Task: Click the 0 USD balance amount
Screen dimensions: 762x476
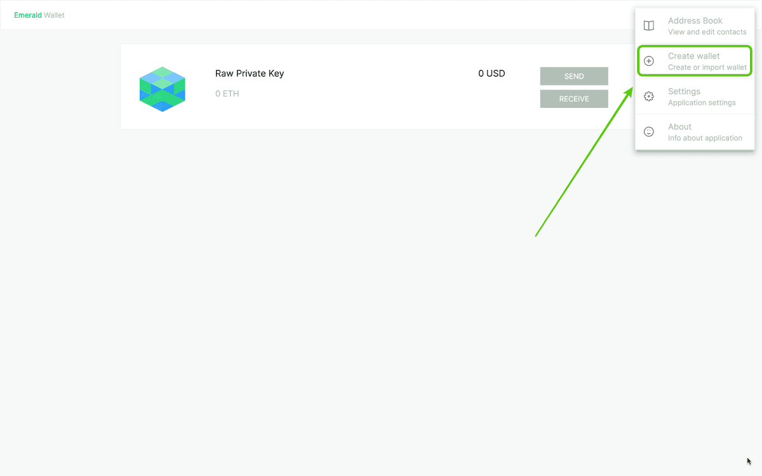Action: 491,74
